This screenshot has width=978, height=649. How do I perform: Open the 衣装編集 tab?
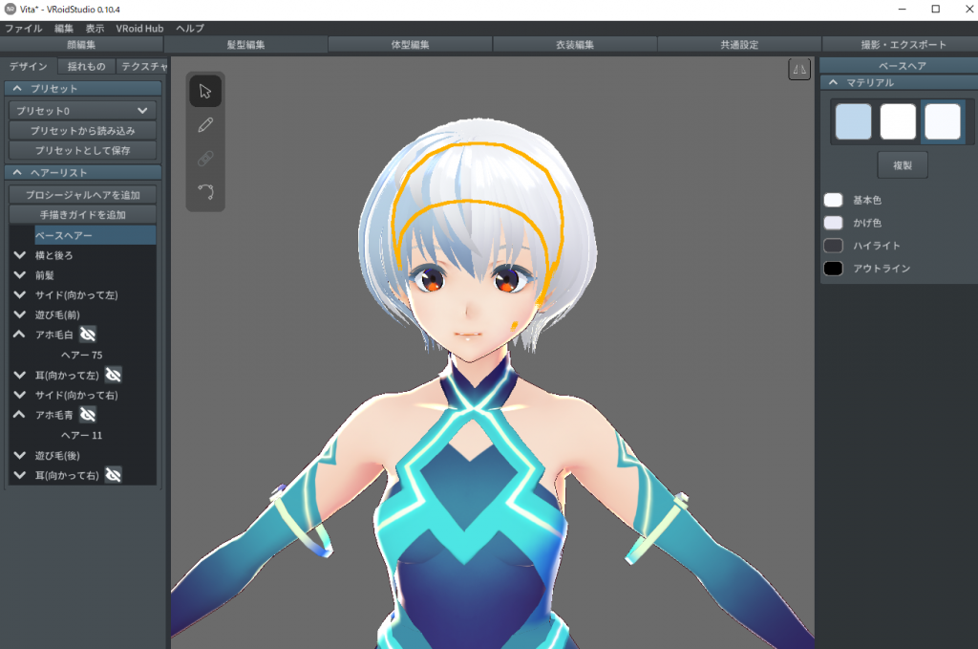pyautogui.click(x=574, y=44)
